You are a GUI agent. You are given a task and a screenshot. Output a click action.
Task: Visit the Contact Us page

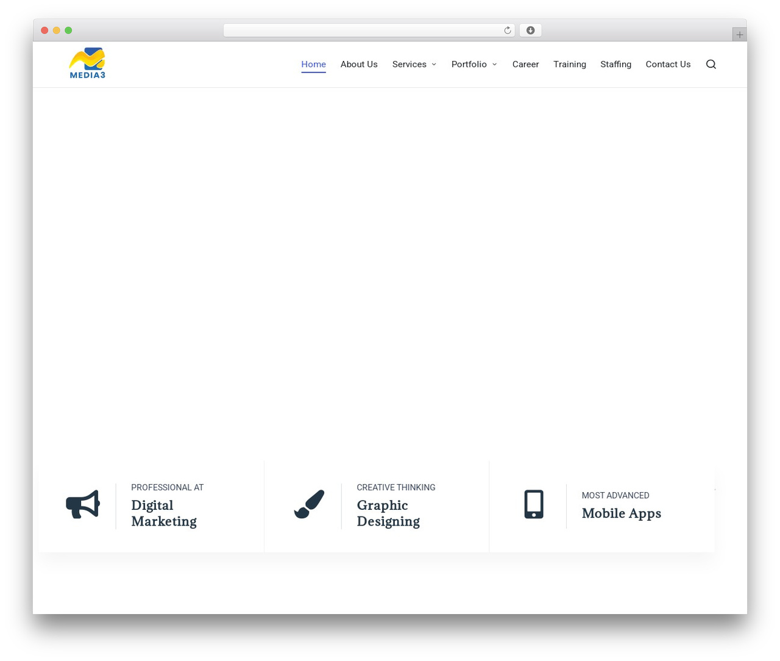(x=668, y=64)
